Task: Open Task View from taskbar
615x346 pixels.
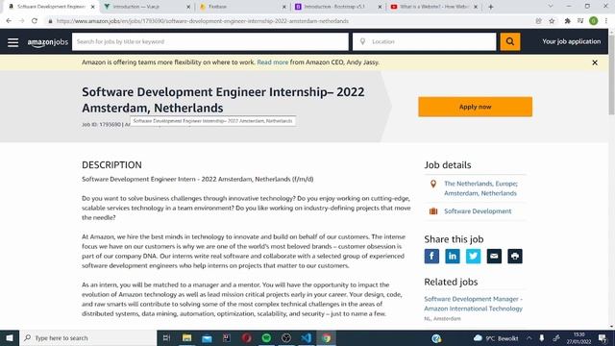Action: (x=166, y=337)
